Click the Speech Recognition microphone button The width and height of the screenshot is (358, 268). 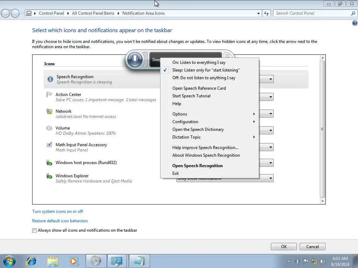click(135, 59)
